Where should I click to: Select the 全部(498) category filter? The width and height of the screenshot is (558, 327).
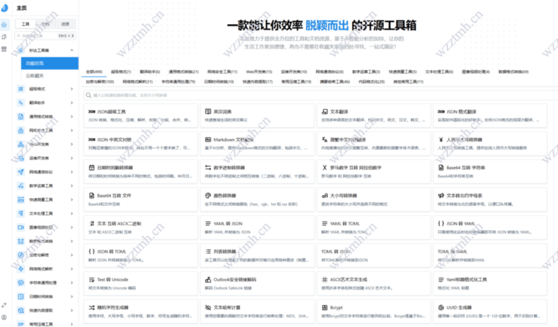click(x=94, y=72)
